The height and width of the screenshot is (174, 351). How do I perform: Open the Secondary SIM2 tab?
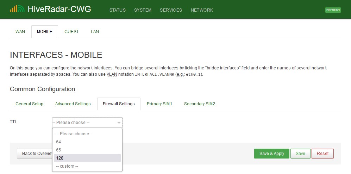coord(199,104)
